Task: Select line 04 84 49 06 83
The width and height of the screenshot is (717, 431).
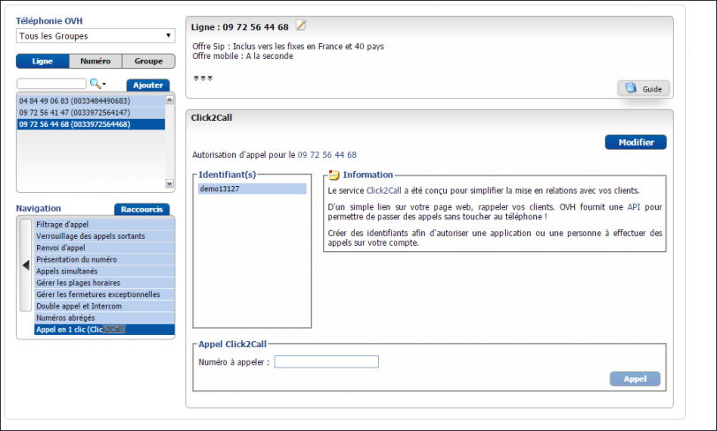Action: pos(91,100)
